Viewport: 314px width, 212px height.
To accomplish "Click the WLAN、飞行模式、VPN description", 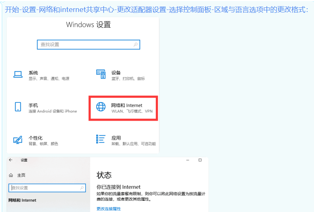I will [132, 111].
